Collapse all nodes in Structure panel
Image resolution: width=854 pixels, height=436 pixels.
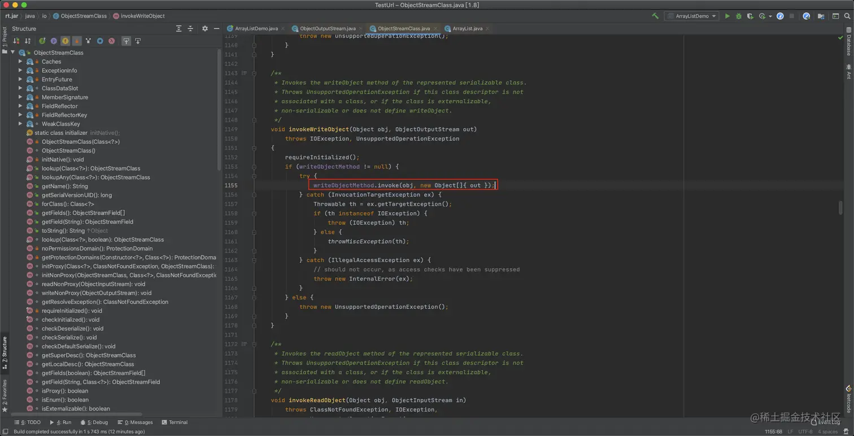[x=190, y=29]
